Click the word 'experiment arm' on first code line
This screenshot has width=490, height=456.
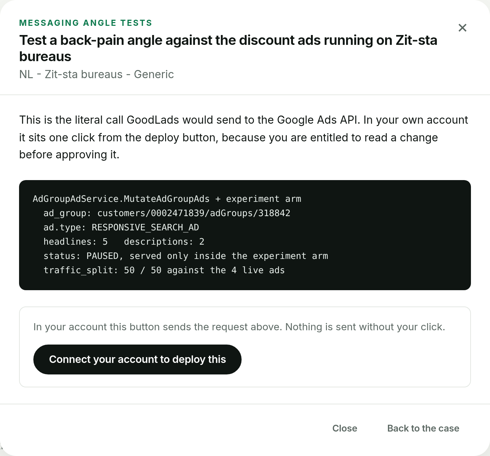pyautogui.click(x=264, y=199)
